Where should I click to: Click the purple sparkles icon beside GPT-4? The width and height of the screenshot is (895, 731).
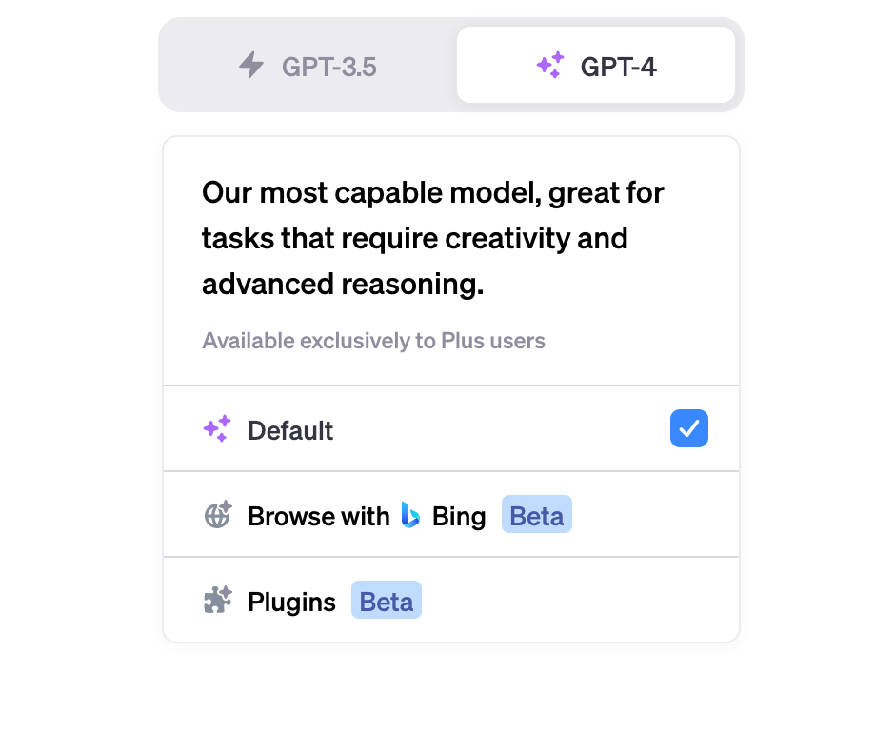[x=550, y=66]
